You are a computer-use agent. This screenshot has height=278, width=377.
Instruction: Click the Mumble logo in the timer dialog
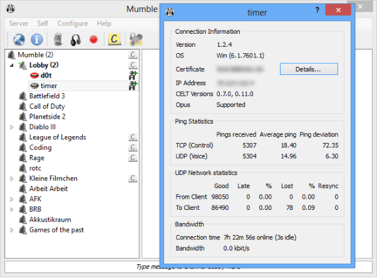pyautogui.click(x=170, y=12)
